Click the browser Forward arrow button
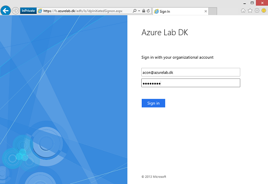This screenshot has height=184, width=268. [x=15, y=11]
